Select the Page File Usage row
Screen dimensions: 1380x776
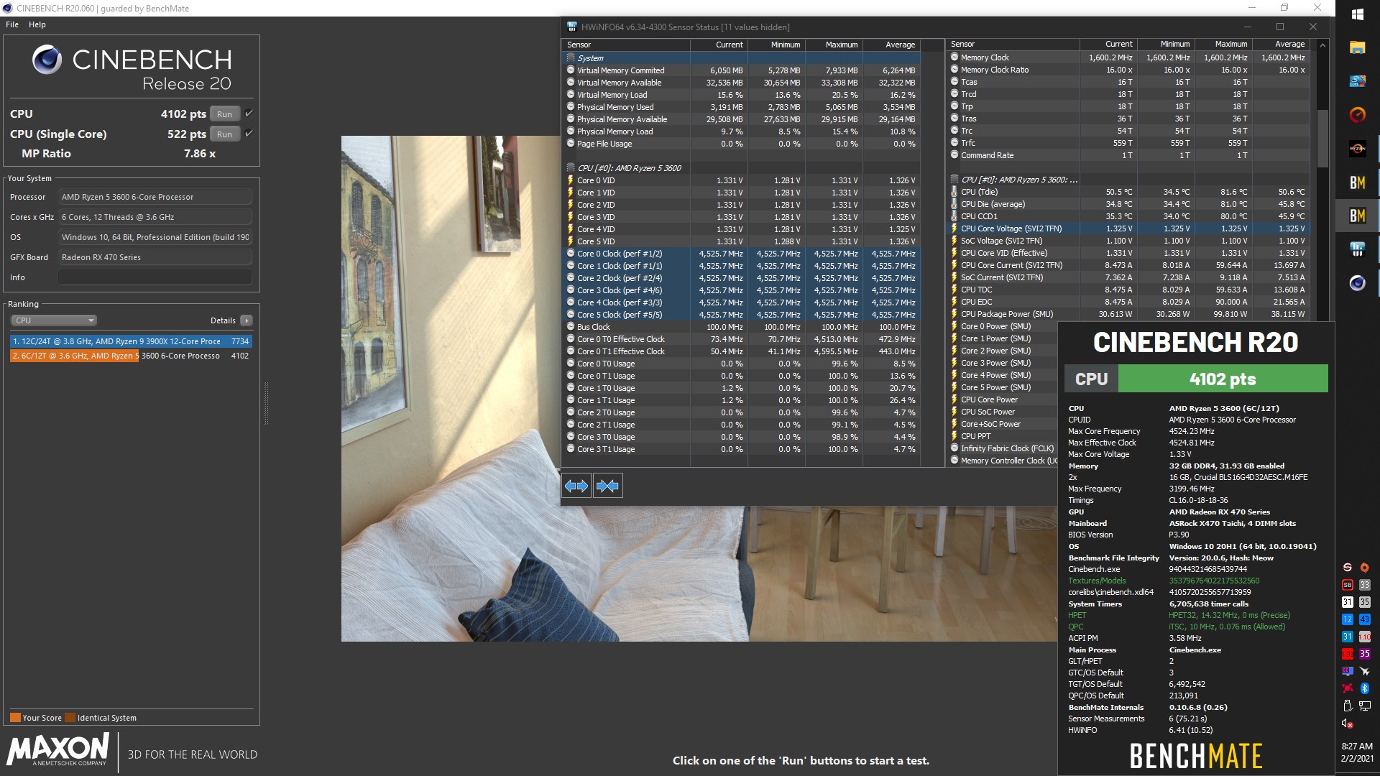[x=741, y=144]
